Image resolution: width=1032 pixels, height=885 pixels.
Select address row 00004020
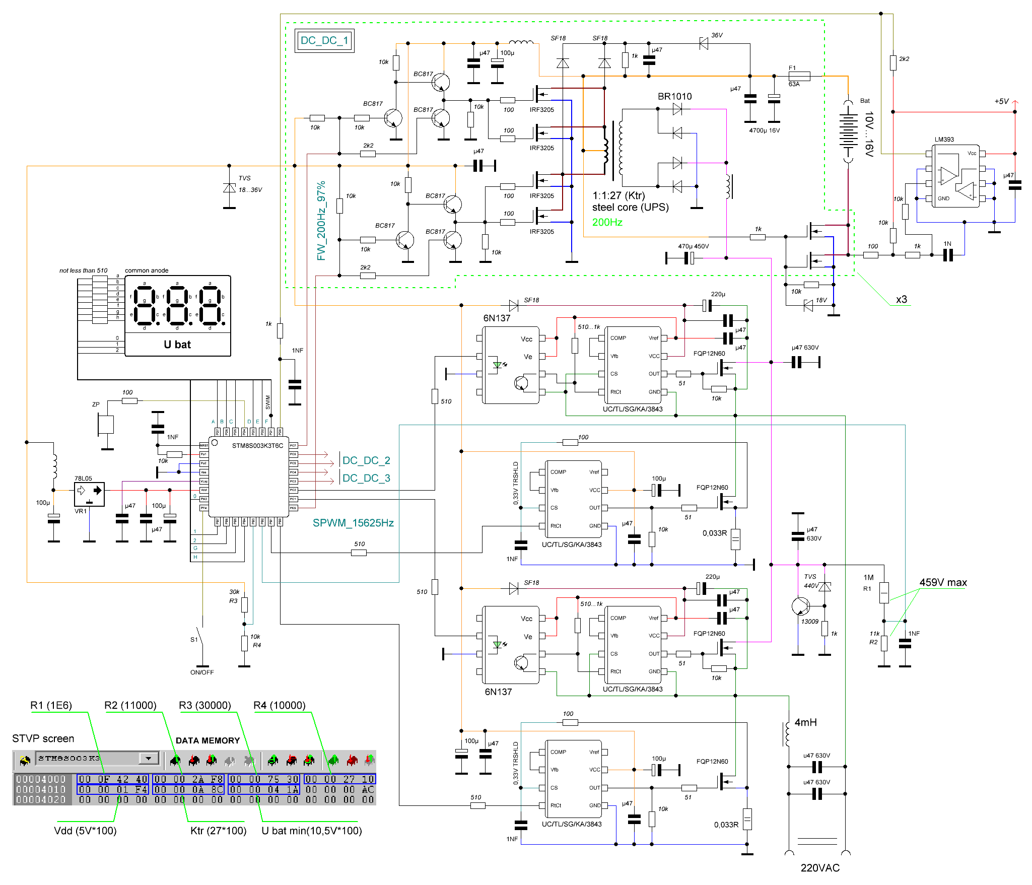41,799
